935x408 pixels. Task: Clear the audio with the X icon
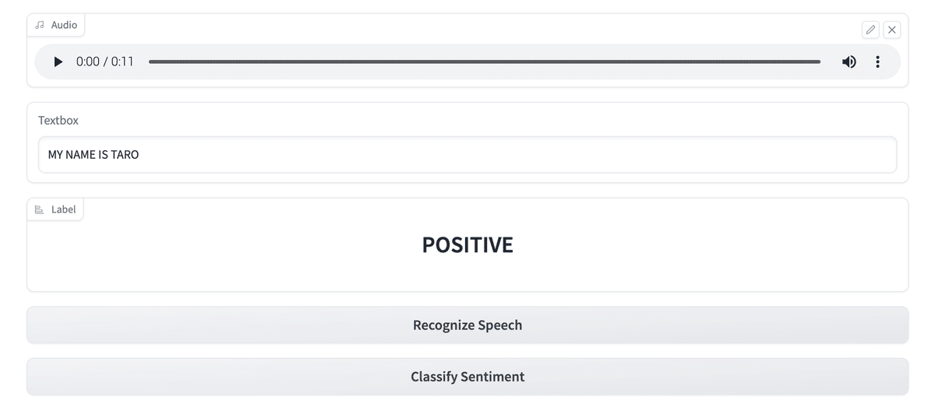[x=892, y=30]
